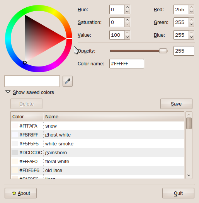This screenshot has height=203, width=199.
Task: Select the white smoke saved color
Action: [x=97, y=144]
